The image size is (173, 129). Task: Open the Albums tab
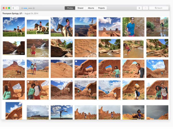click(91, 8)
